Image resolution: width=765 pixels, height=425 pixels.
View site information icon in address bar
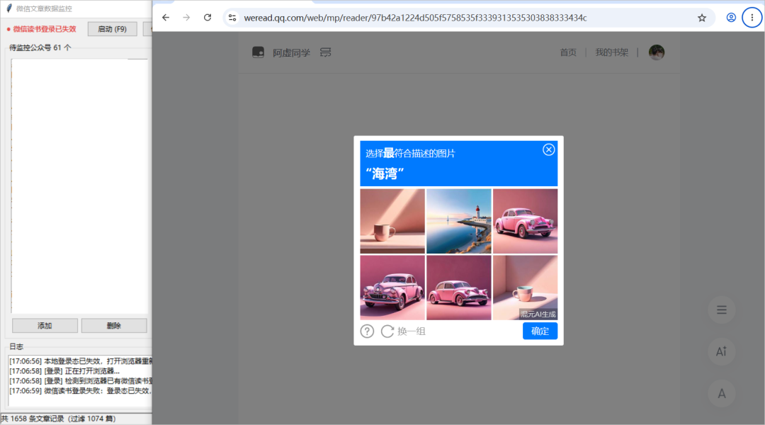(232, 18)
